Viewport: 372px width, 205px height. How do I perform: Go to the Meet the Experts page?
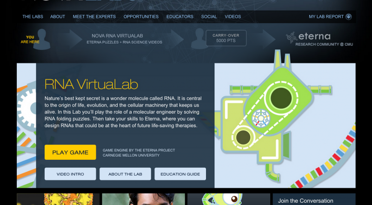94,17
